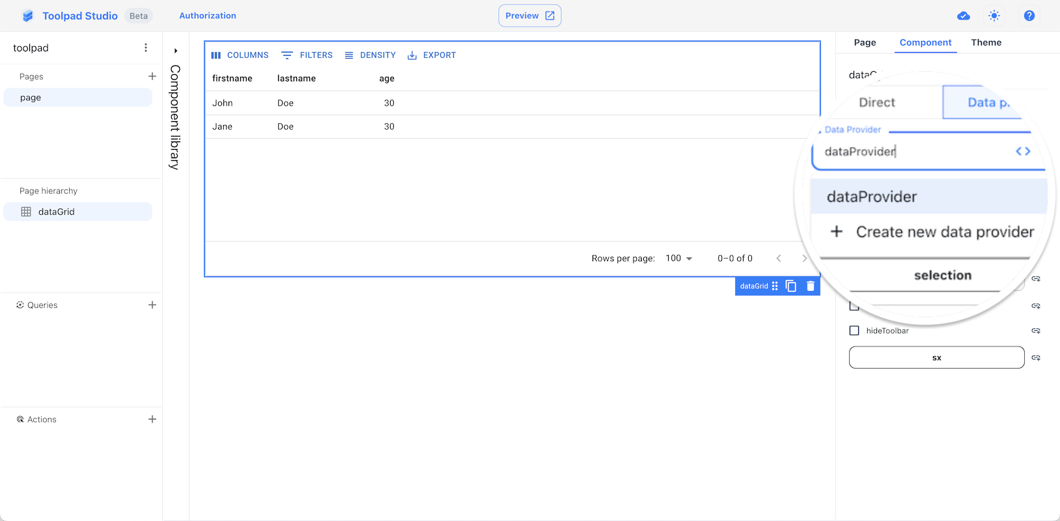Open the toolpad project options menu
Screen dimensions: 1060x521
coord(146,48)
